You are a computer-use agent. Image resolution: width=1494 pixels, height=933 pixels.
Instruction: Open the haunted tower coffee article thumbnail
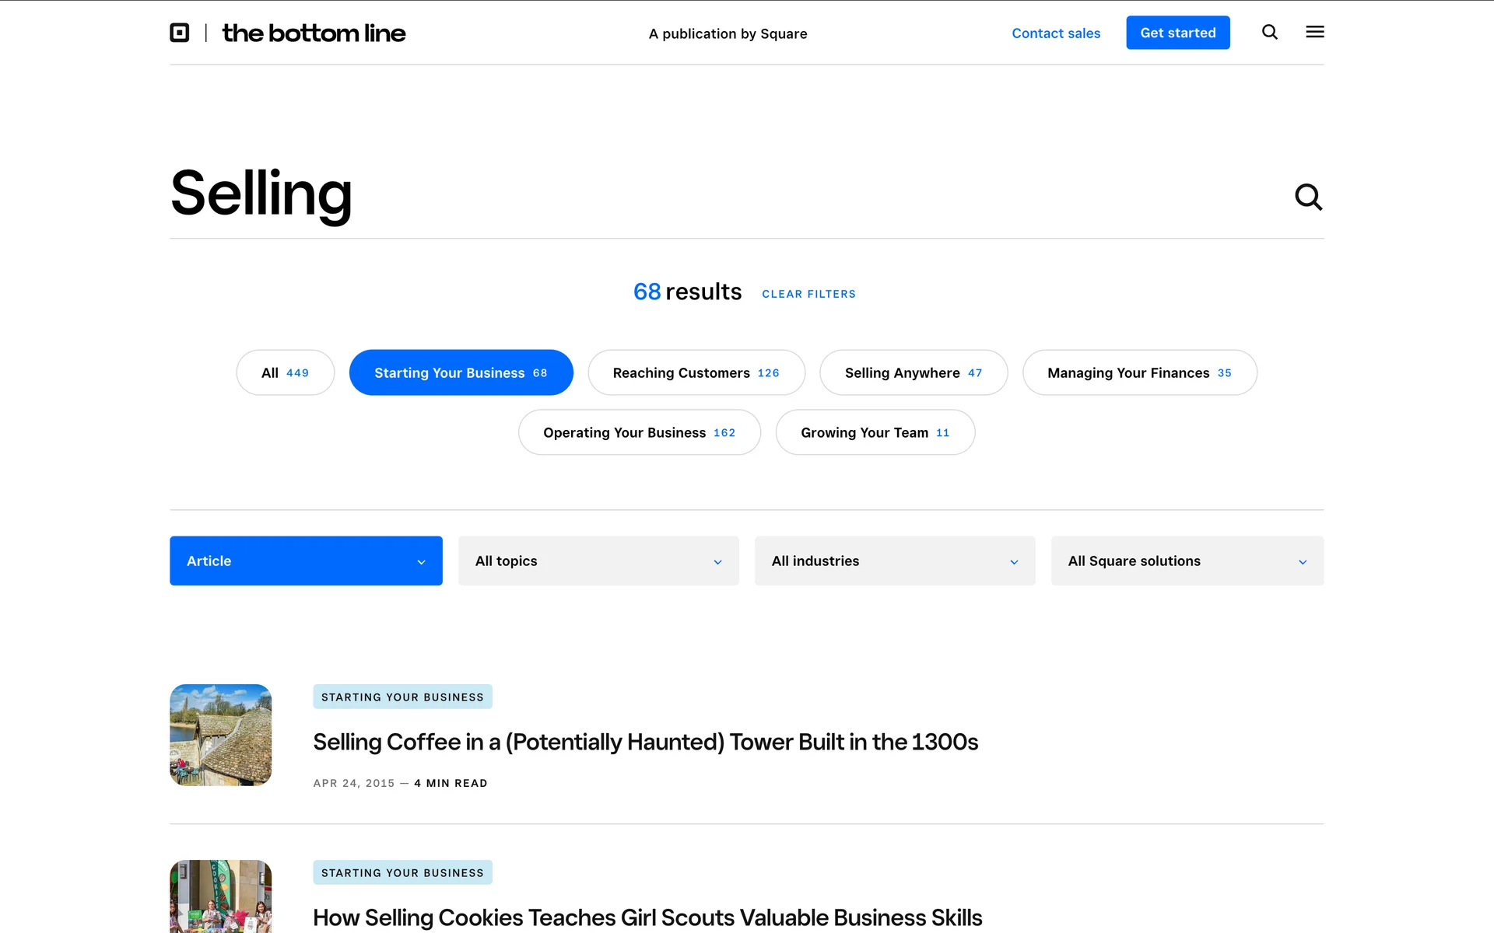point(221,735)
